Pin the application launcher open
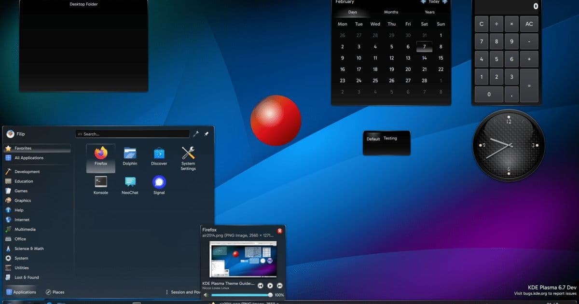 pyautogui.click(x=207, y=134)
